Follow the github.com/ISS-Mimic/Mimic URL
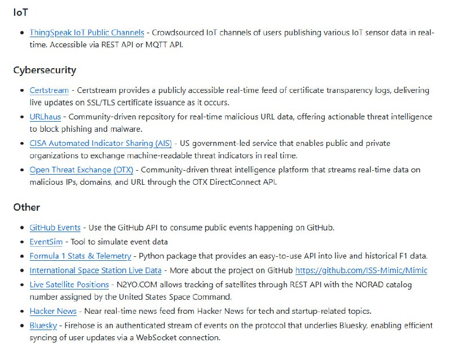The height and width of the screenshot is (347, 451). point(361,270)
